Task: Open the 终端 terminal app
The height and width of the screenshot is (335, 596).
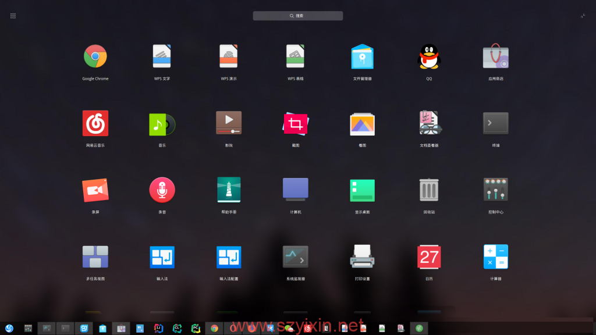Action: [495, 123]
